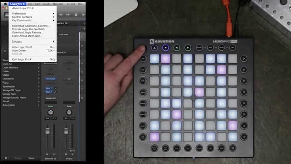Expand the Preferences submenu
Viewport: 291px width, 164px height.
[x=19, y=13]
